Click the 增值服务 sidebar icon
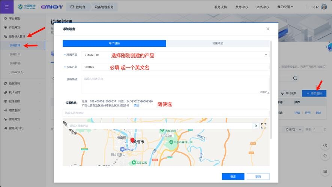Screen dimensions: 332x187 point(6,110)
